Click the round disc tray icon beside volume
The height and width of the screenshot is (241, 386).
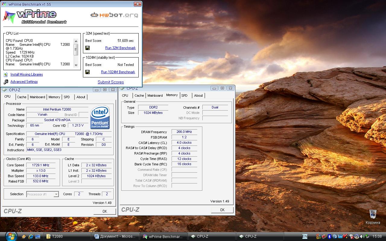[357, 236]
